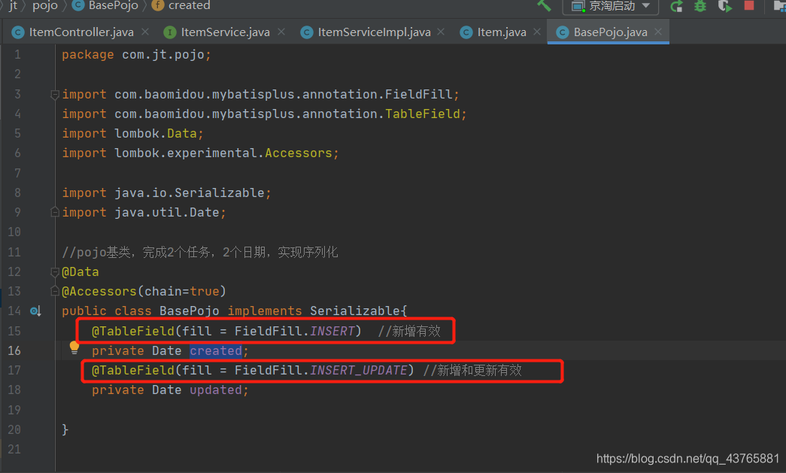Viewport: 786px width, 473px height.
Task: Click the BasePojo.java class file icon
Action: click(563, 32)
